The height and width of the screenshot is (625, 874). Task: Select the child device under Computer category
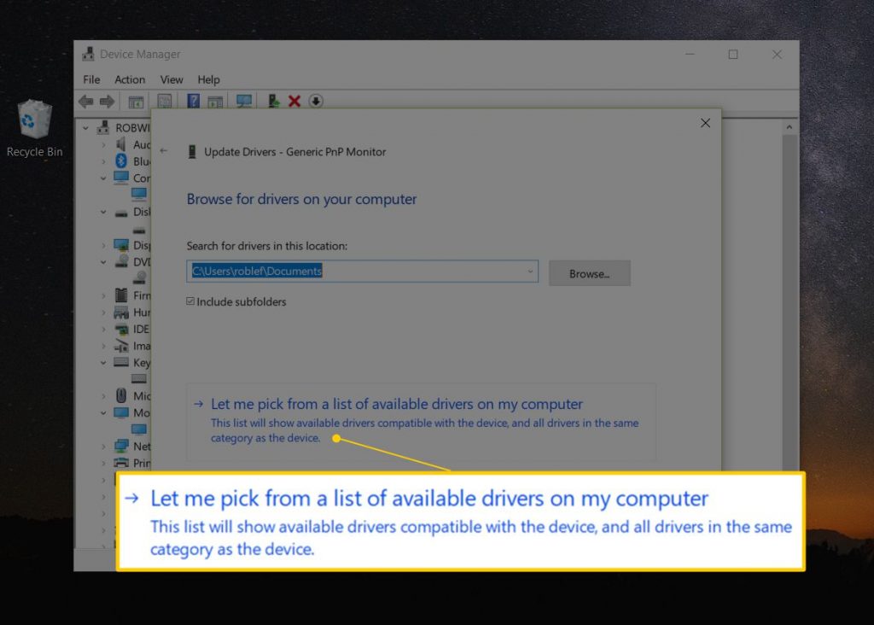(139, 194)
